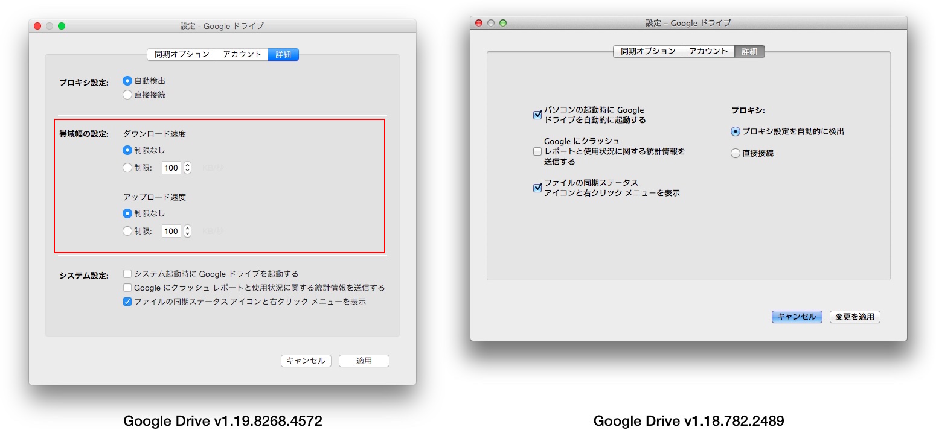This screenshot has height=433, width=936.
Task: Open 同期オプション tab in v1.18 window
Action: [647, 51]
